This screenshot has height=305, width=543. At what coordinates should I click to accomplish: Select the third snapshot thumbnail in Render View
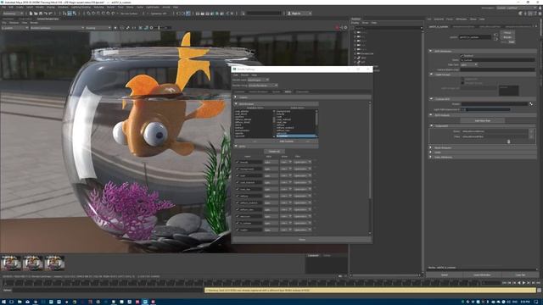click(x=54, y=263)
